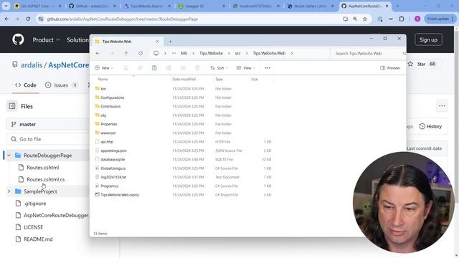Click the Finish update button in Chrome
The image size is (459, 258).
[440, 19]
